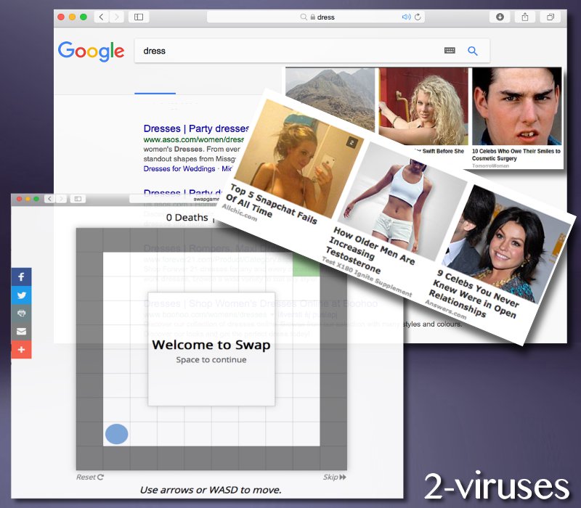Mute the tab audio speaker icon
This screenshot has width=581, height=508.
[405, 17]
